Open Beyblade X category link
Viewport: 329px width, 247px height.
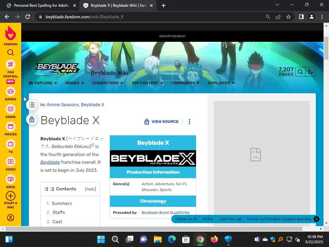click(x=93, y=105)
